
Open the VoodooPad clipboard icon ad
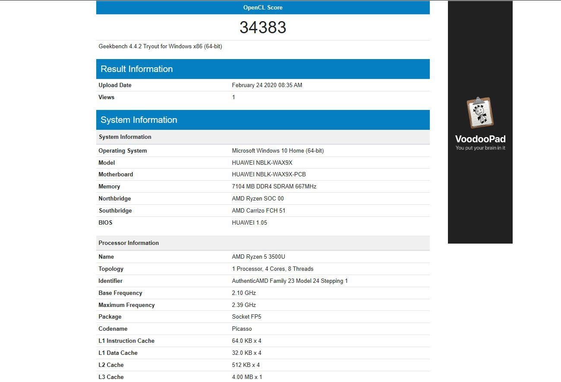[x=480, y=113]
